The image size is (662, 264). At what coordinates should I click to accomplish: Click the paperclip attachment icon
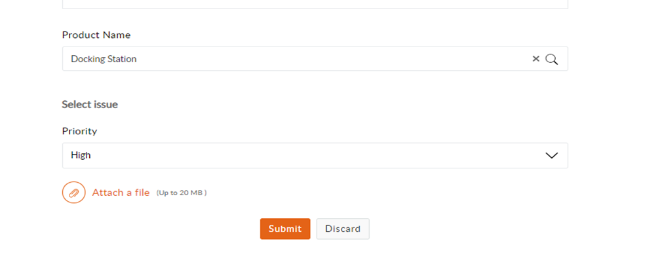click(73, 193)
